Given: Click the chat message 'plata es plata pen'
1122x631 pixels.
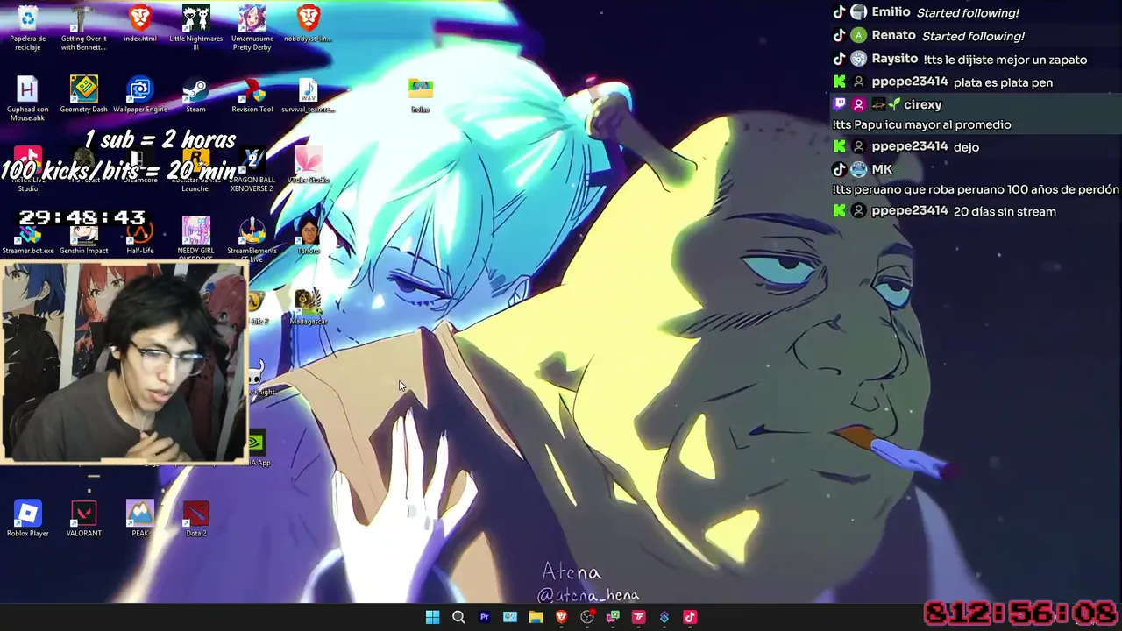Looking at the screenshot, I should pos(1003,82).
